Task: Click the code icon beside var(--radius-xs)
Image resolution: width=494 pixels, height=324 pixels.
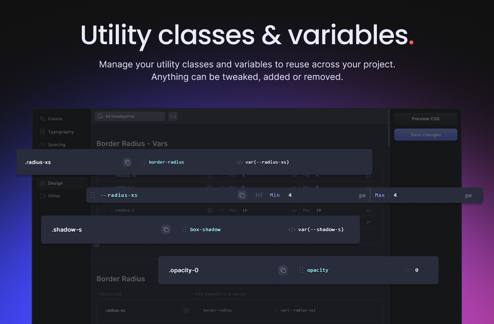Action: tap(240, 162)
